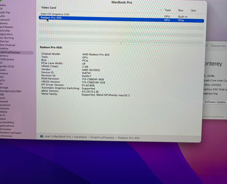Open Apple Pay in sidebar
Viewport: 227px width, 184px height.
click(x=5, y=12)
